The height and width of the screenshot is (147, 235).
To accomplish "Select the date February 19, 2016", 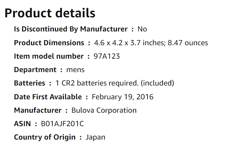I will pos(123,97).
